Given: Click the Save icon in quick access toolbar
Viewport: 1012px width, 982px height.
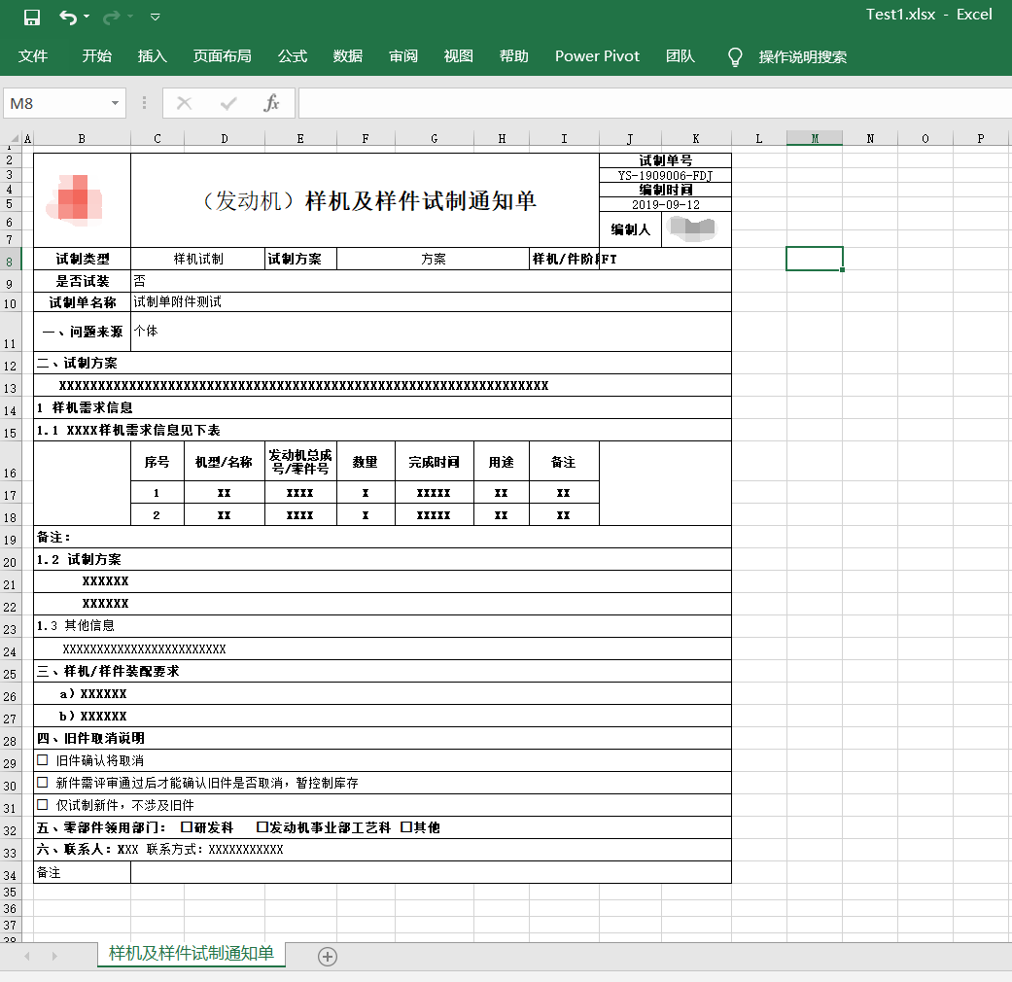Looking at the screenshot, I should pyautogui.click(x=32, y=17).
